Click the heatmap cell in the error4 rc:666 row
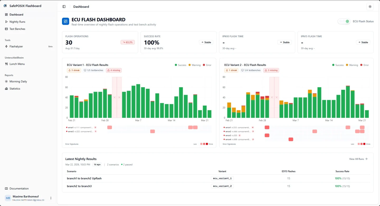The image size is (380, 206). click(291, 139)
